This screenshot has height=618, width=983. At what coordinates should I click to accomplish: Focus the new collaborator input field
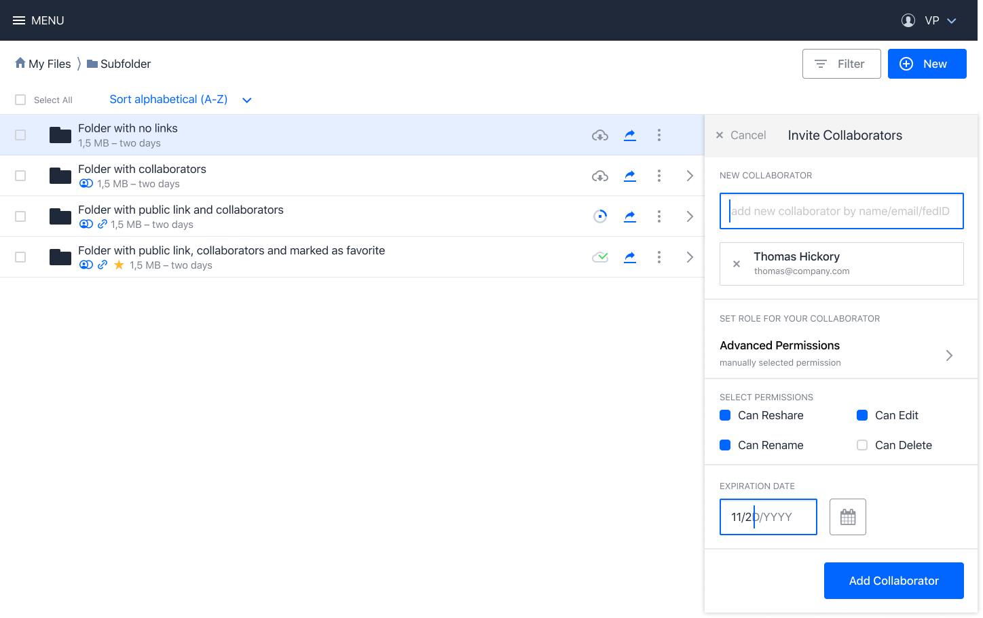click(842, 211)
